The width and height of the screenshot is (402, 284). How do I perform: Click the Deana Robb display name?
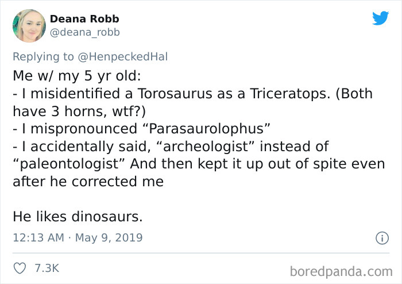click(x=84, y=18)
